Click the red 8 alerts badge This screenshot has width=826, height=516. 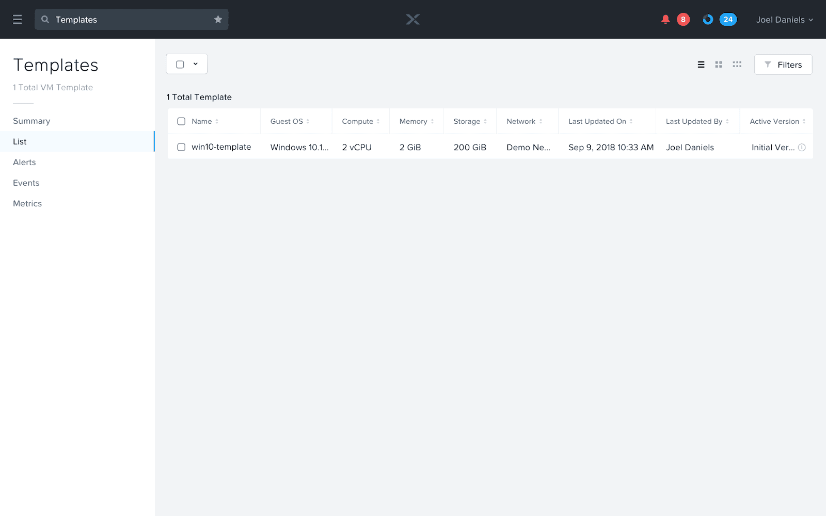tap(683, 20)
